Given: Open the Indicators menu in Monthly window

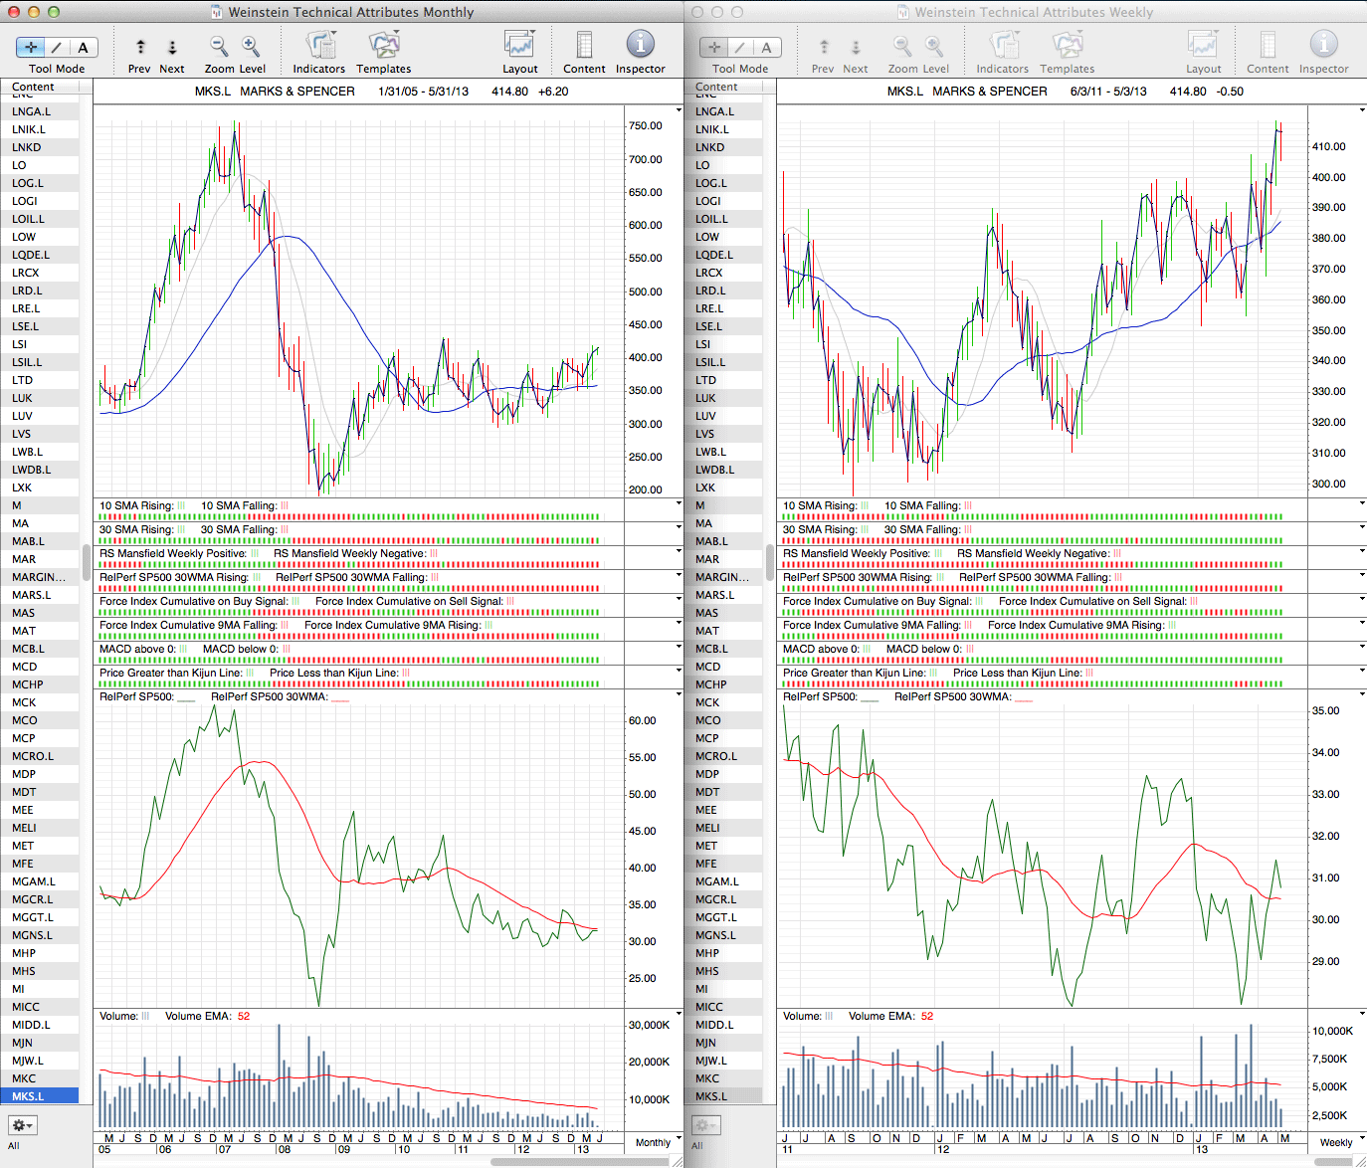Looking at the screenshot, I should [x=319, y=46].
